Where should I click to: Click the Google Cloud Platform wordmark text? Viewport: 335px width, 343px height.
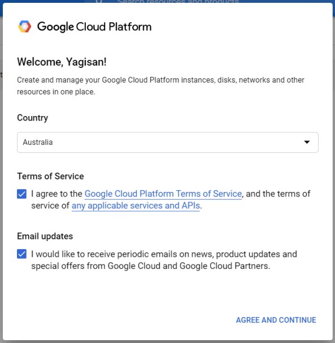[x=94, y=27]
